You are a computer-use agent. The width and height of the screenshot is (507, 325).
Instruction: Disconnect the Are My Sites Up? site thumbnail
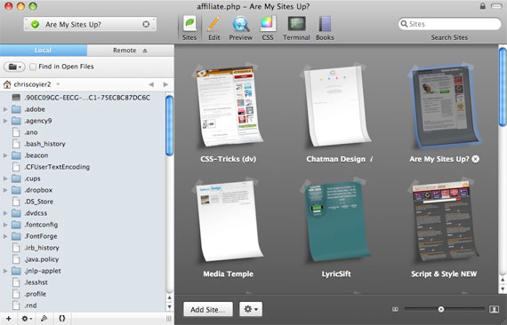(x=475, y=159)
